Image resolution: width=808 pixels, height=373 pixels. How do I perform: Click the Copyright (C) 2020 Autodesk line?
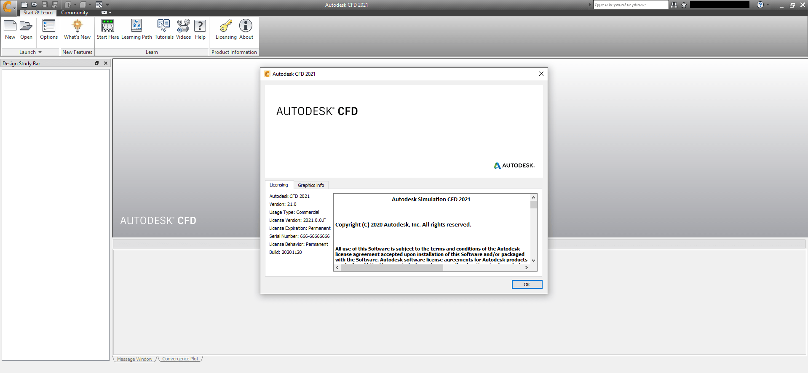(403, 225)
